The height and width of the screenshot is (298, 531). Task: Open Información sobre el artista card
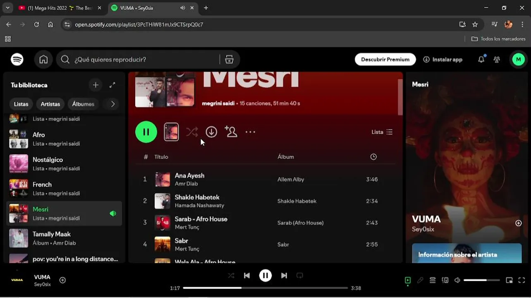[466, 253]
